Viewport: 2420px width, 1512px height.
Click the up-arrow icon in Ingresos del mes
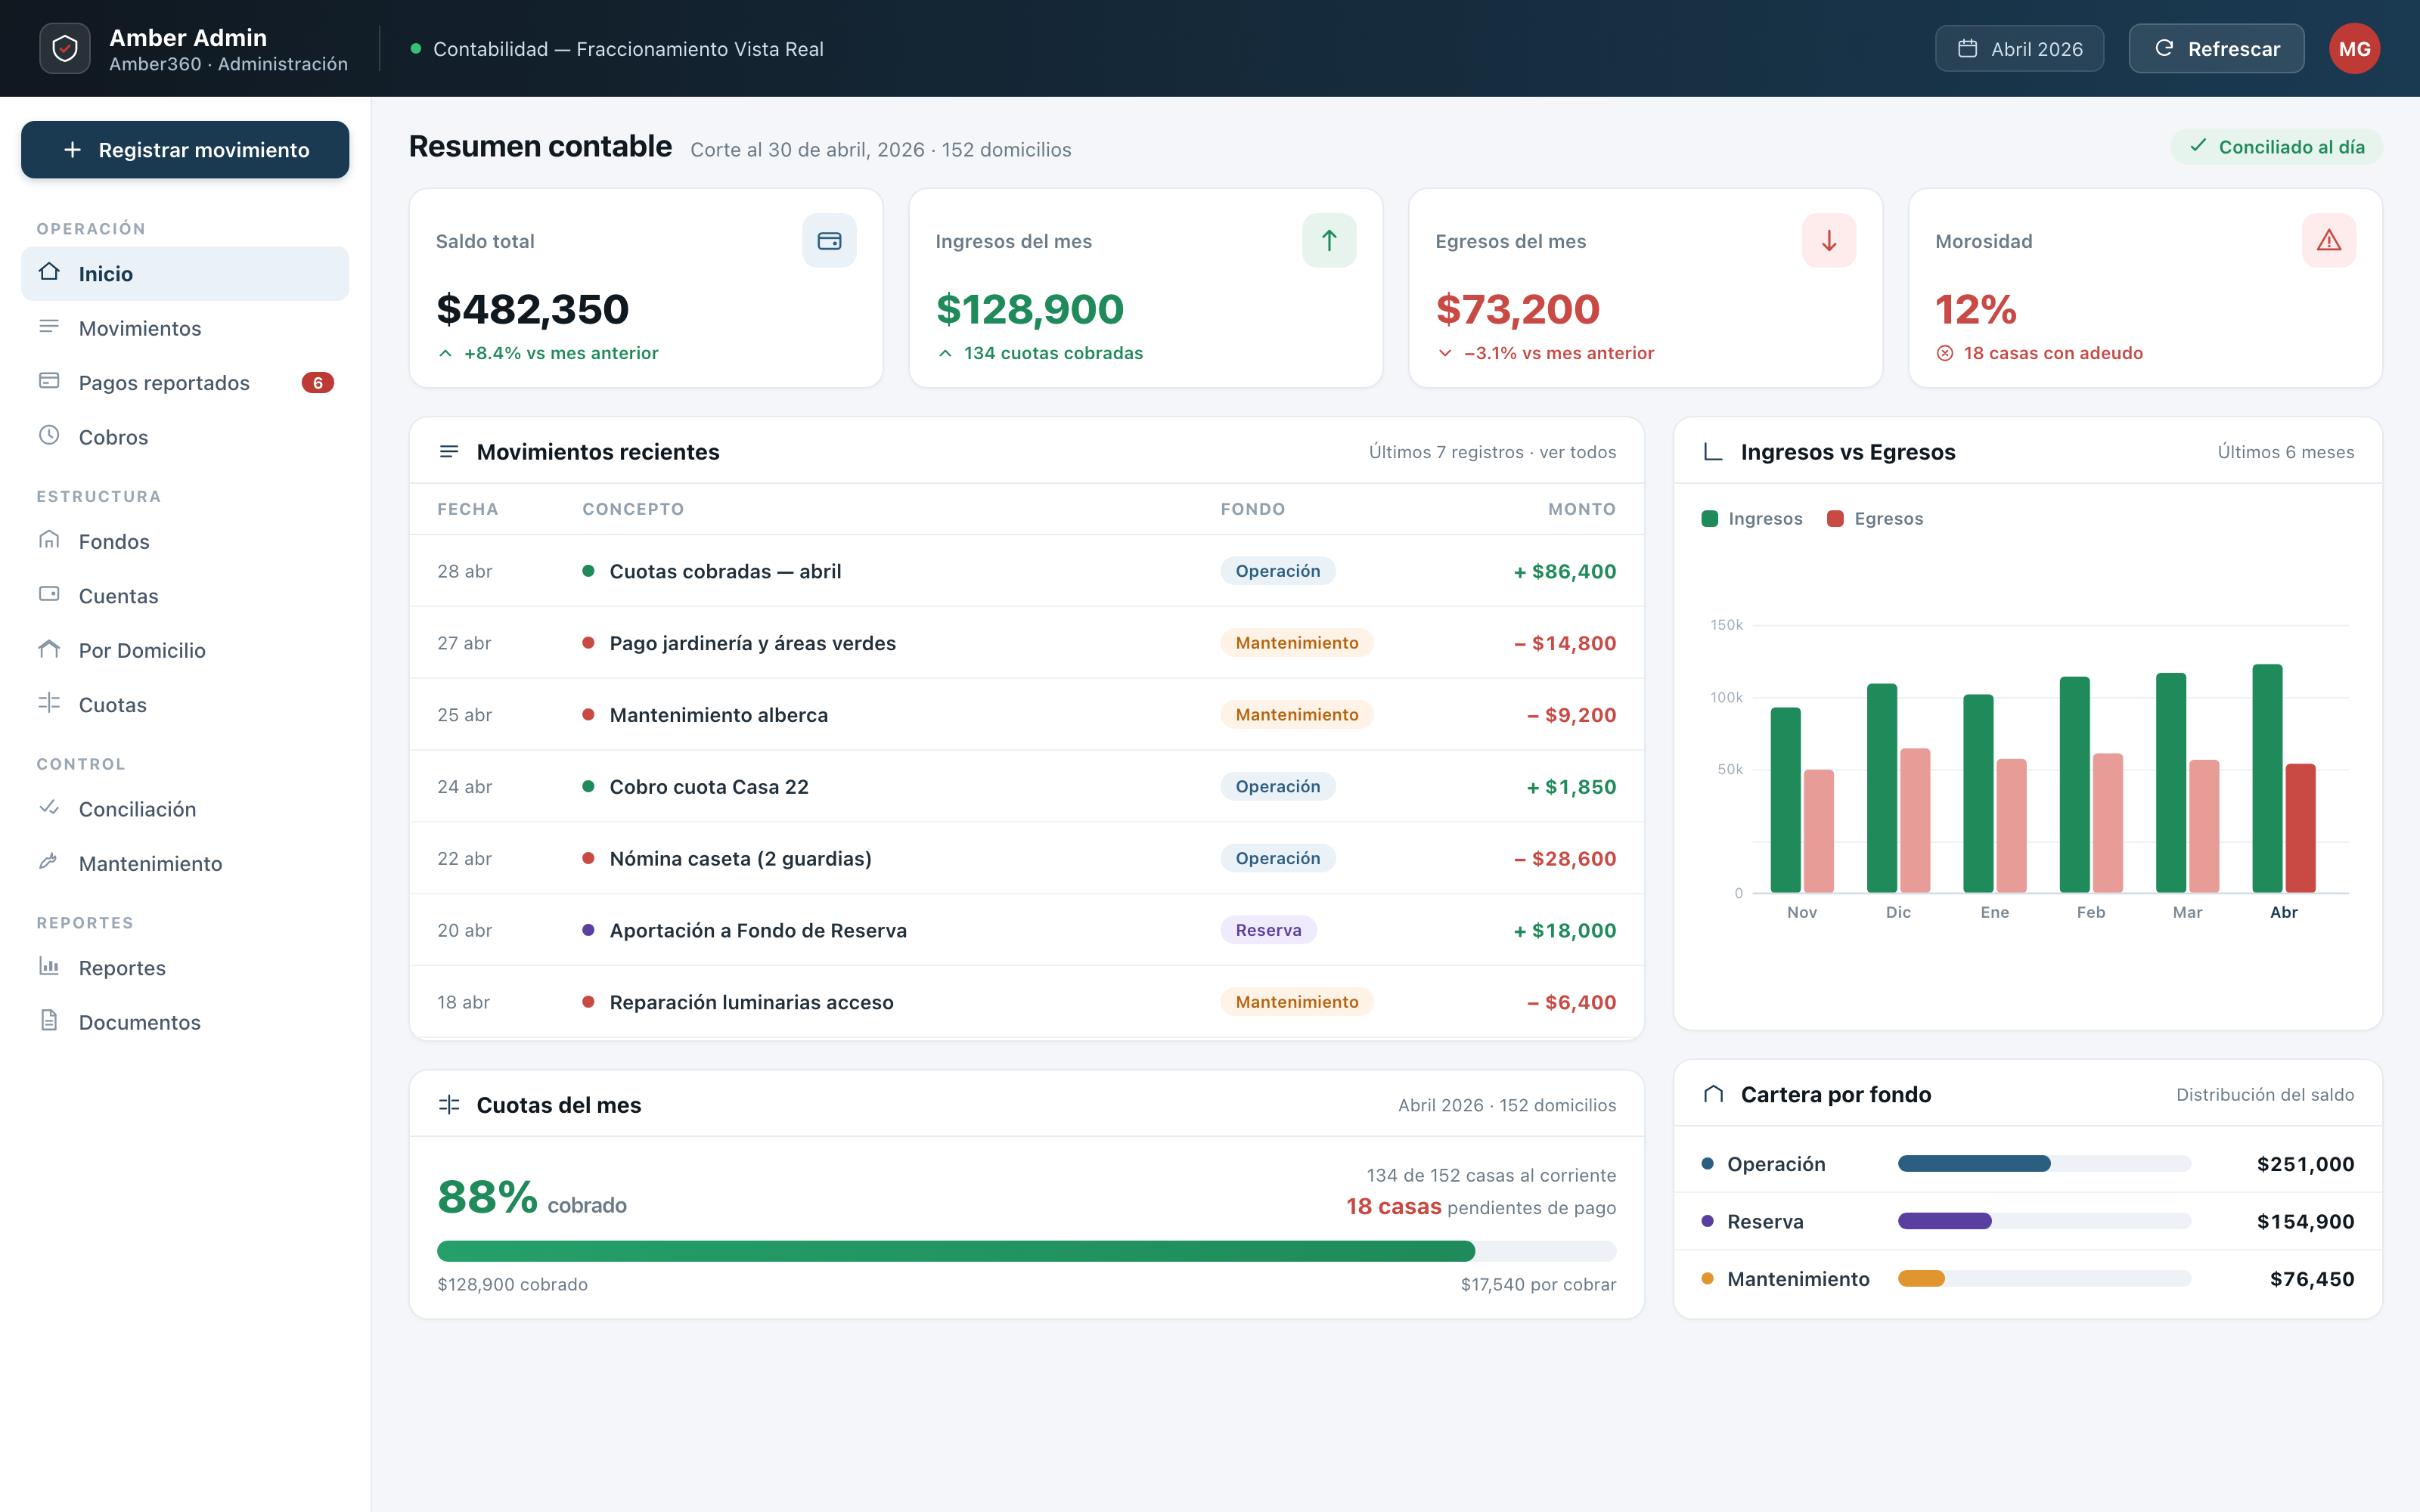coord(1329,241)
